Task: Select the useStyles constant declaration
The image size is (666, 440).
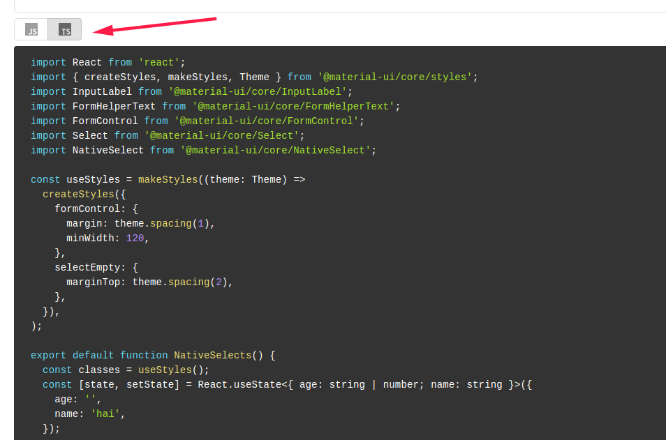Action: [x=91, y=179]
